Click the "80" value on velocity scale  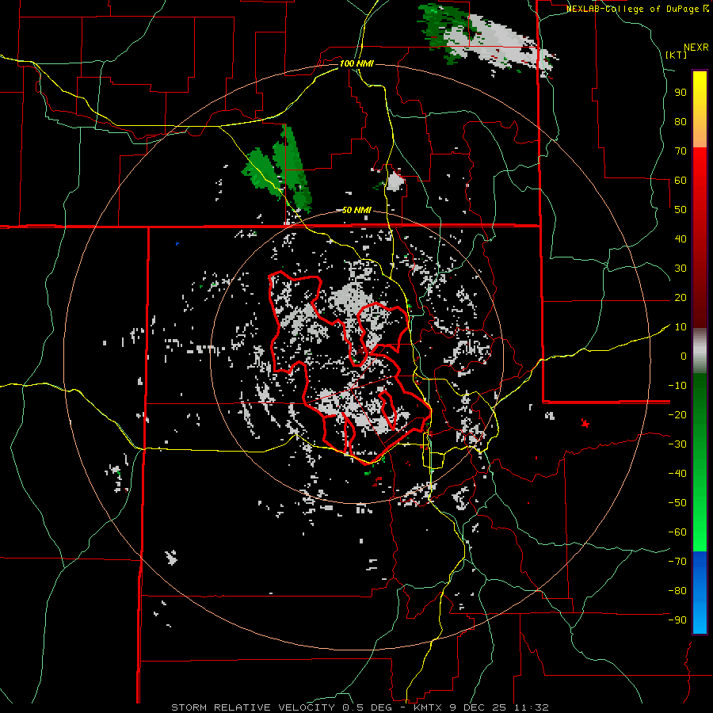click(x=681, y=121)
